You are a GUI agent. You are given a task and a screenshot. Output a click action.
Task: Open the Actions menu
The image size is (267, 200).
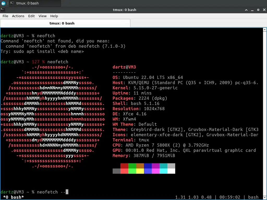click(18, 16)
